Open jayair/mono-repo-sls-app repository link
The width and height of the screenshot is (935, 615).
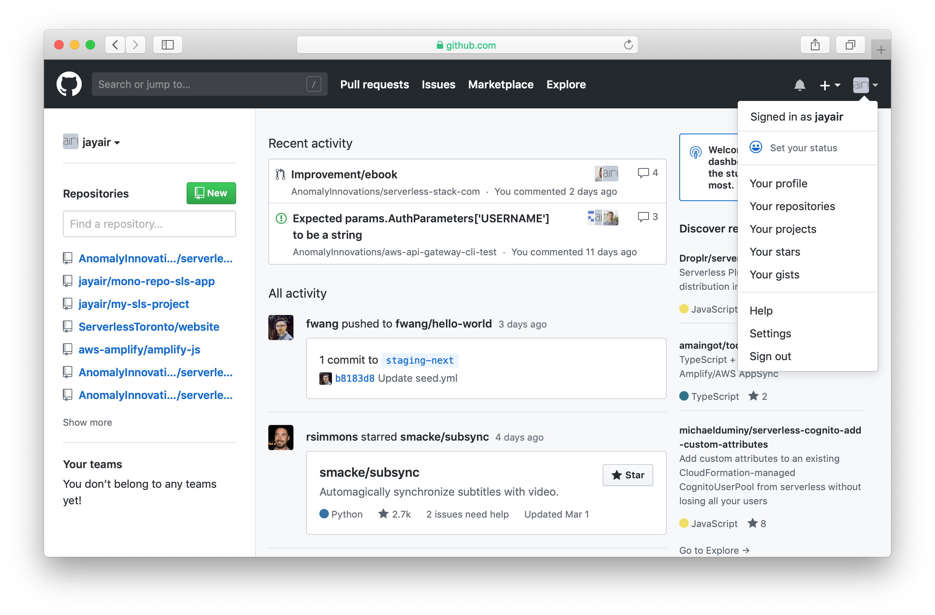(x=146, y=281)
